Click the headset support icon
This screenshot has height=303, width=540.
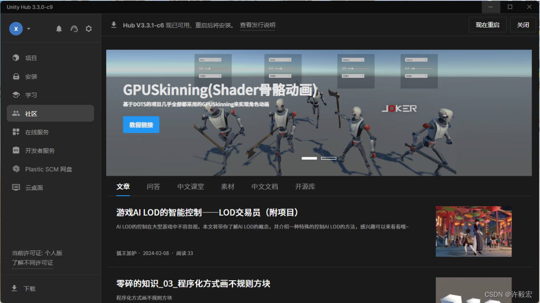tap(74, 29)
